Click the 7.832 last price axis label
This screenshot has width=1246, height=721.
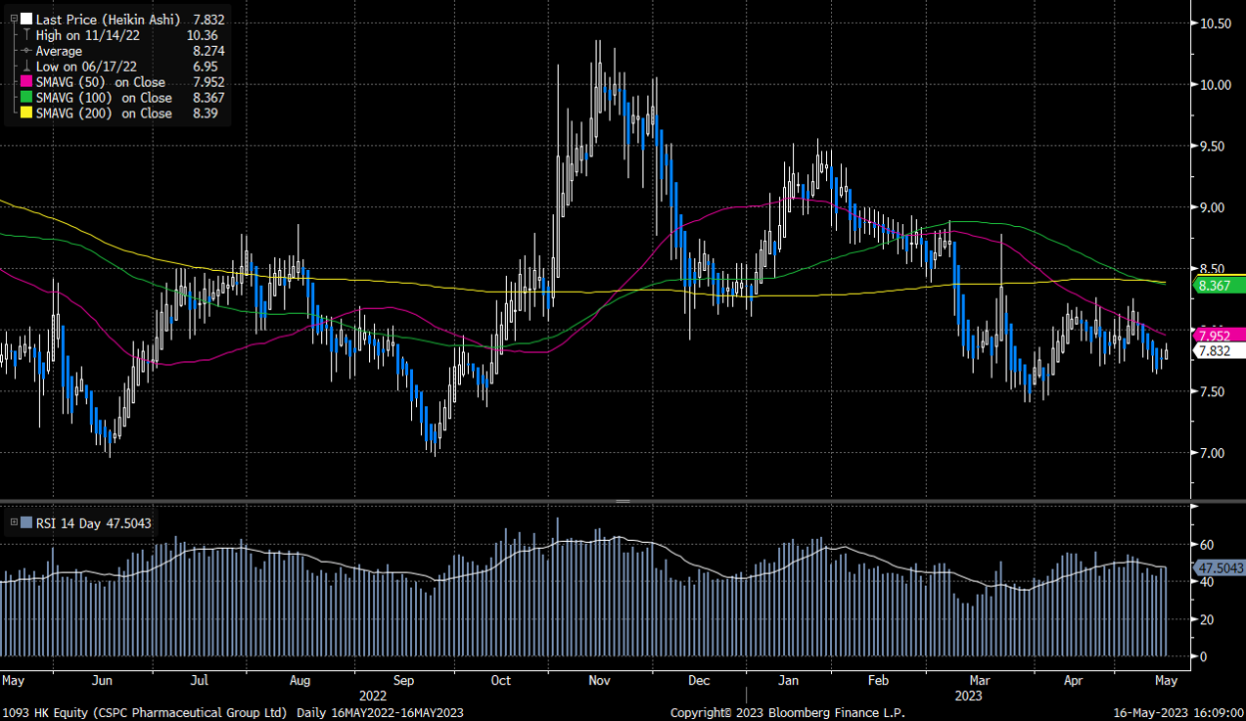click(x=1217, y=350)
